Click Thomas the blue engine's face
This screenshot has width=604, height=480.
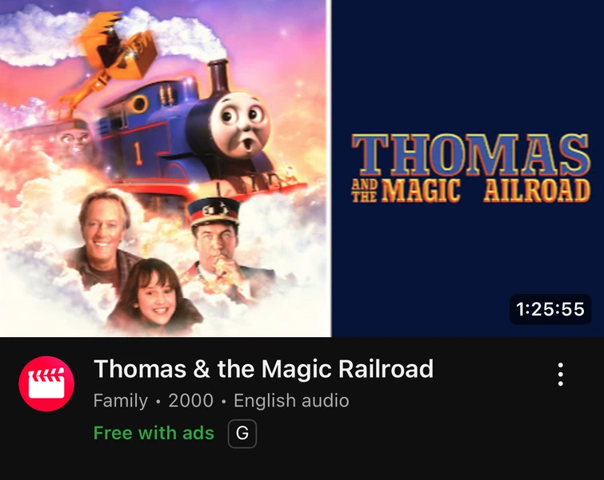(240, 125)
